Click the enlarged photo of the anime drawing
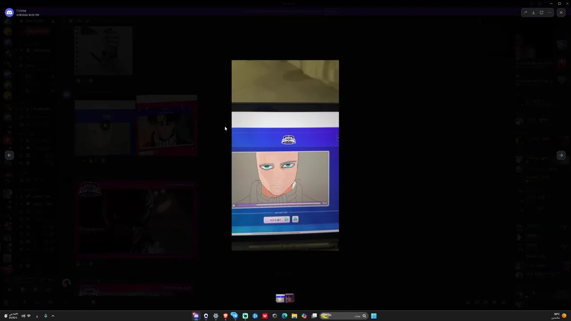 (x=285, y=155)
